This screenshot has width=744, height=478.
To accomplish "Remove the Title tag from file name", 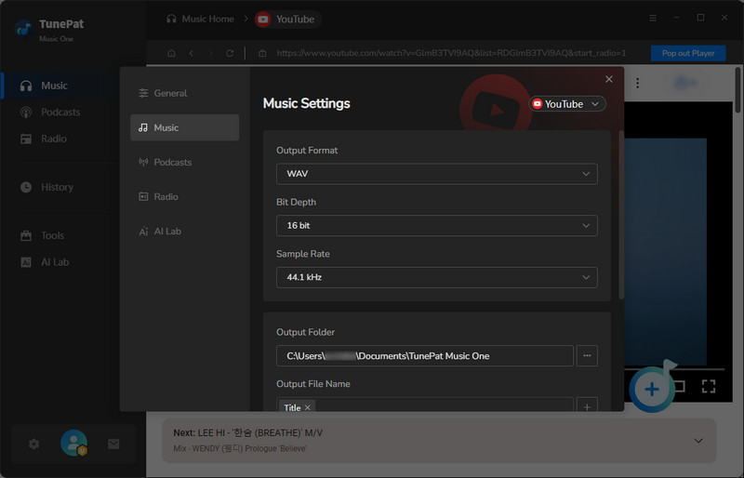I will point(309,407).
